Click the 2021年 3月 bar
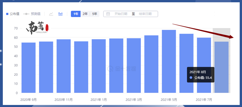Viewport: 242px width, 107px height. pos(134,66)
